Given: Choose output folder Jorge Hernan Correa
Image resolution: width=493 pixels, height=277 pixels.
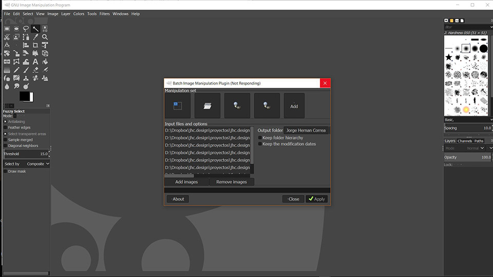Looking at the screenshot, I should tap(306, 130).
